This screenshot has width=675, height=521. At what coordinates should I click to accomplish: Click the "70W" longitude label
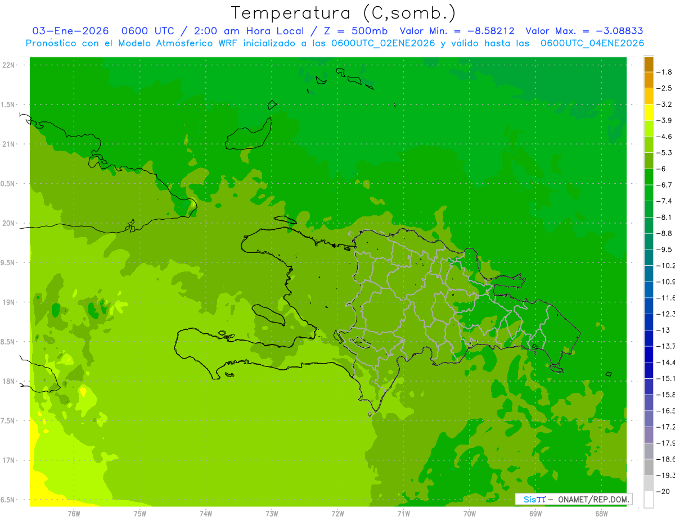pyautogui.click(x=470, y=513)
